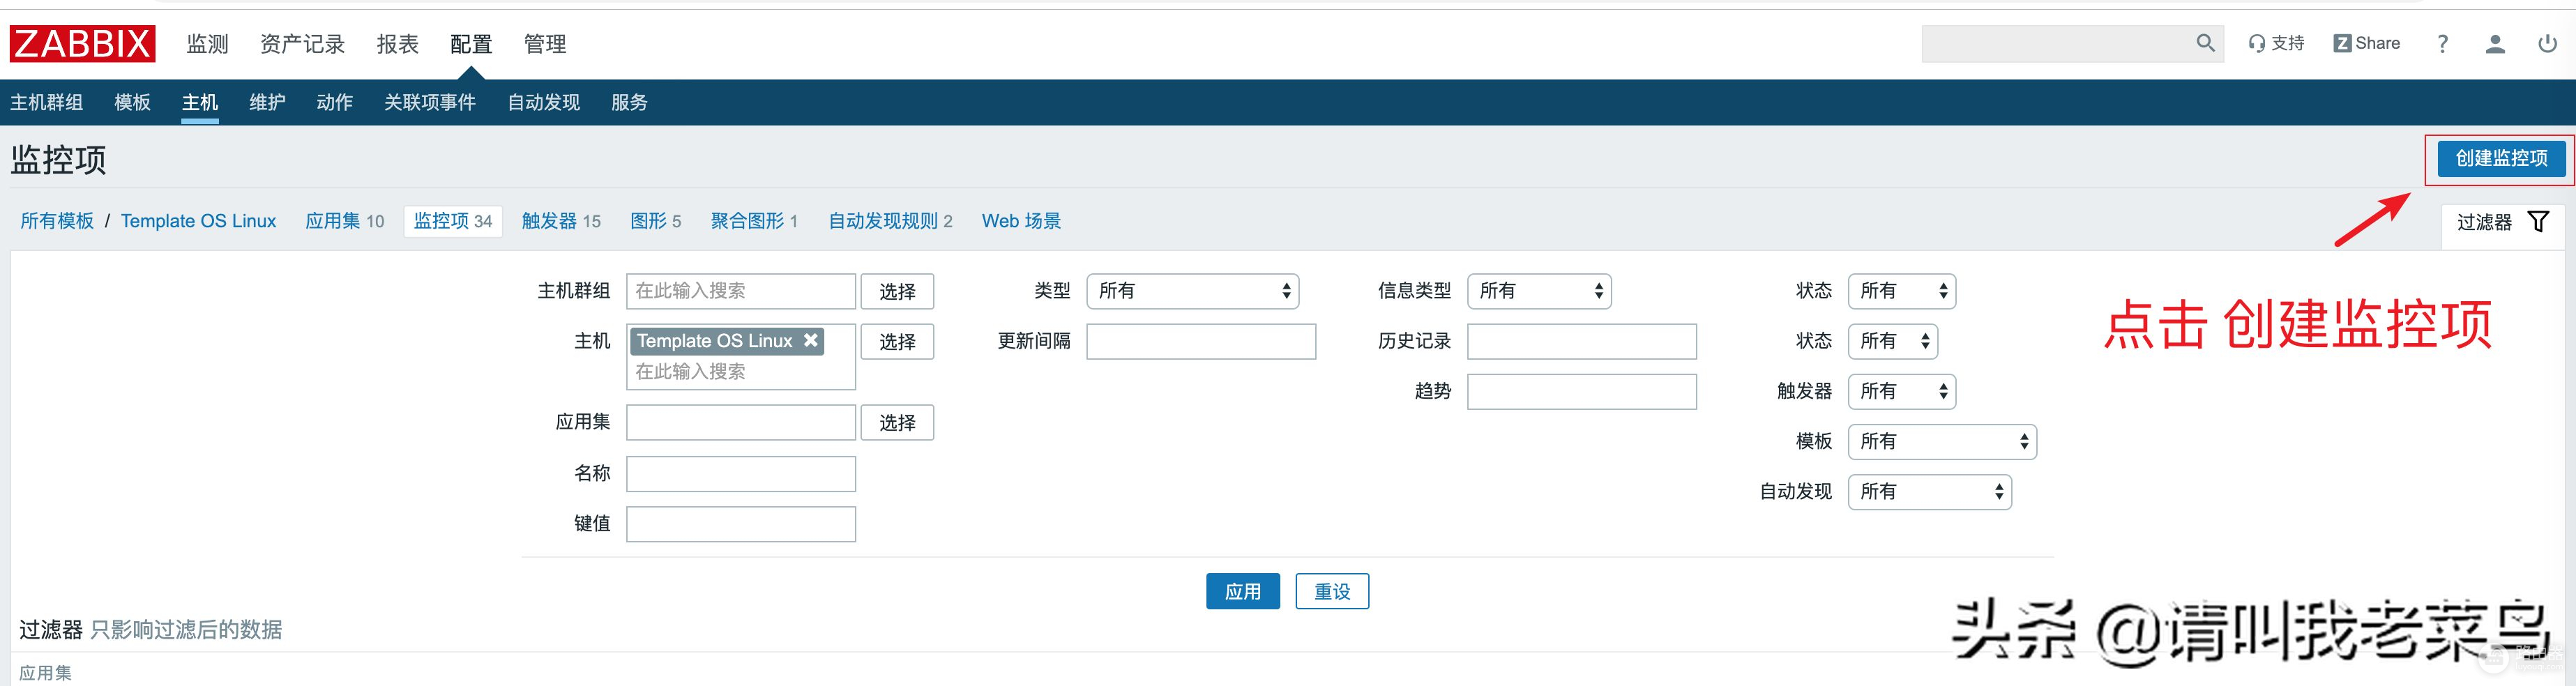Expand the 信息类型 dropdown
2576x686 pixels.
coord(1538,291)
